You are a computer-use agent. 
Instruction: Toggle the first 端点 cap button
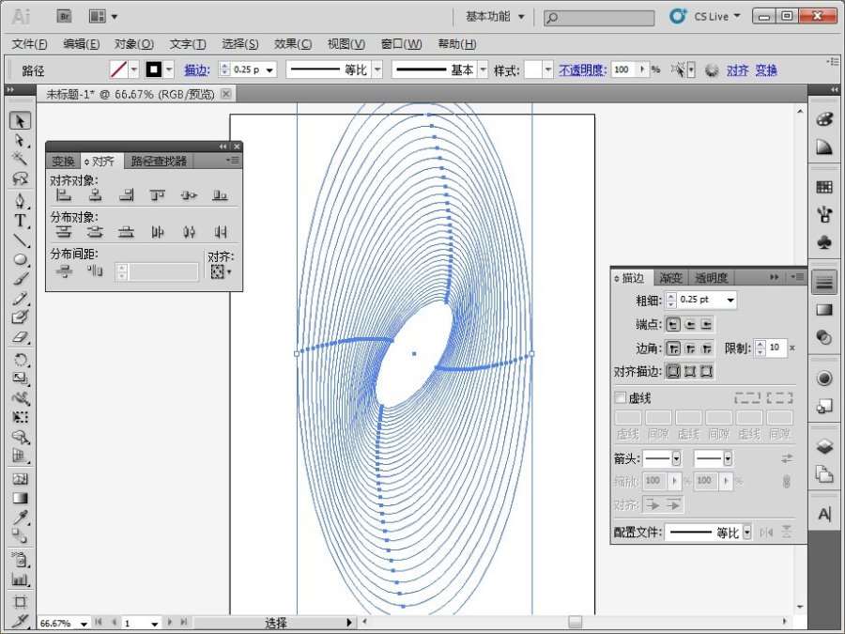click(x=673, y=324)
